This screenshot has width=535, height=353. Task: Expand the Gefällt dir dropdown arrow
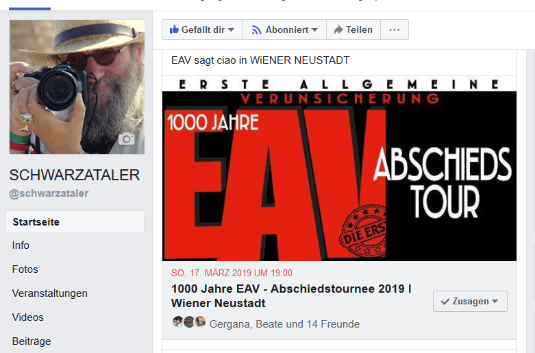click(231, 29)
